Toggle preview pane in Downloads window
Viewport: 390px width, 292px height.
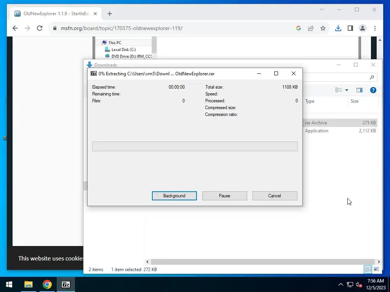click(360, 90)
